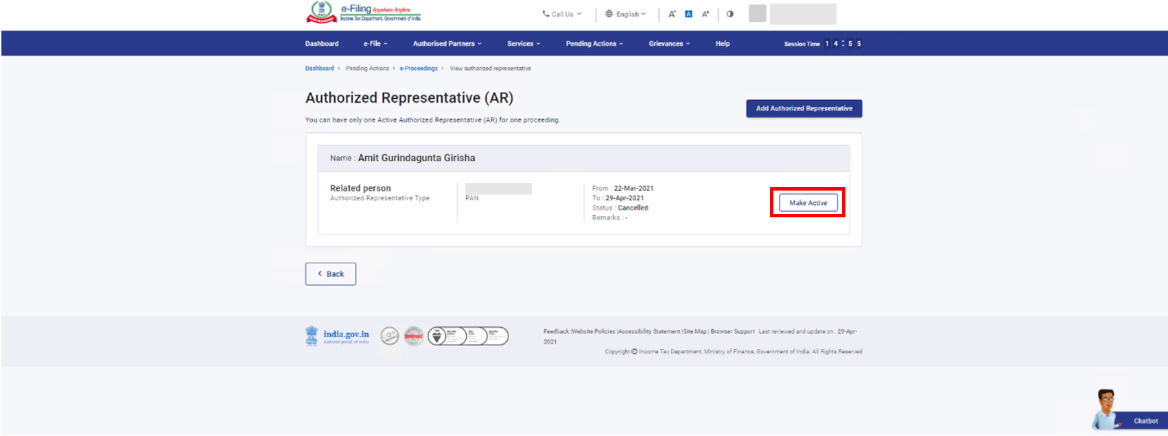This screenshot has width=1168, height=436.
Task: Open the English language selector
Action: coord(625,14)
